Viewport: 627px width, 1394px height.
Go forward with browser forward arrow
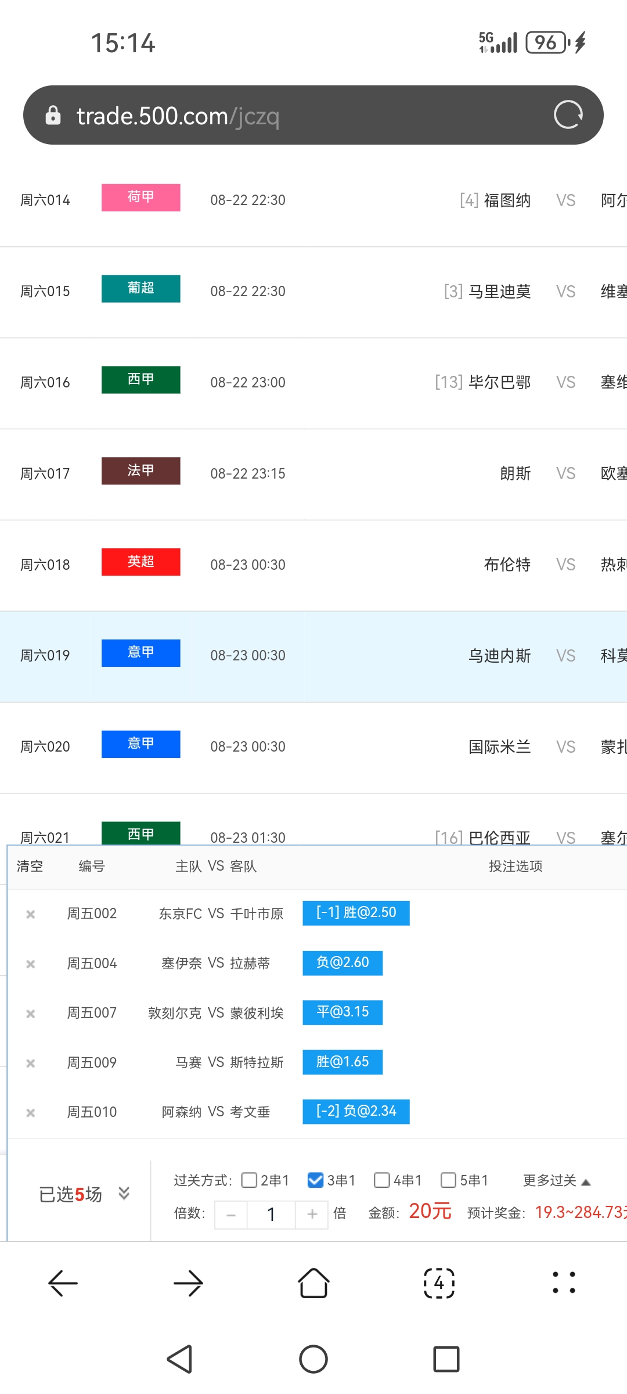click(x=188, y=1283)
